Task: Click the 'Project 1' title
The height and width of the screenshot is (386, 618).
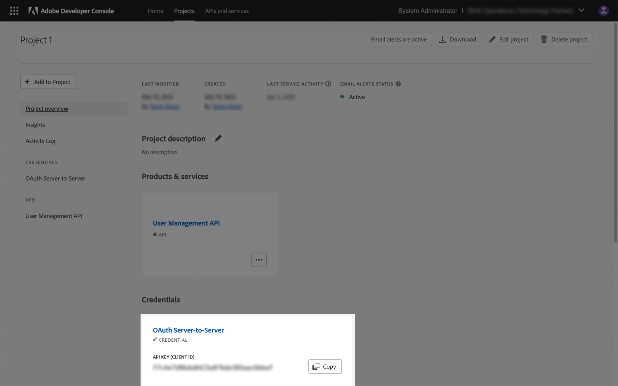Action: [x=36, y=40]
